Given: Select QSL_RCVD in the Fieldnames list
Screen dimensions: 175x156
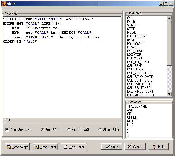Looking at the screenshot, I should click(x=135, y=69).
